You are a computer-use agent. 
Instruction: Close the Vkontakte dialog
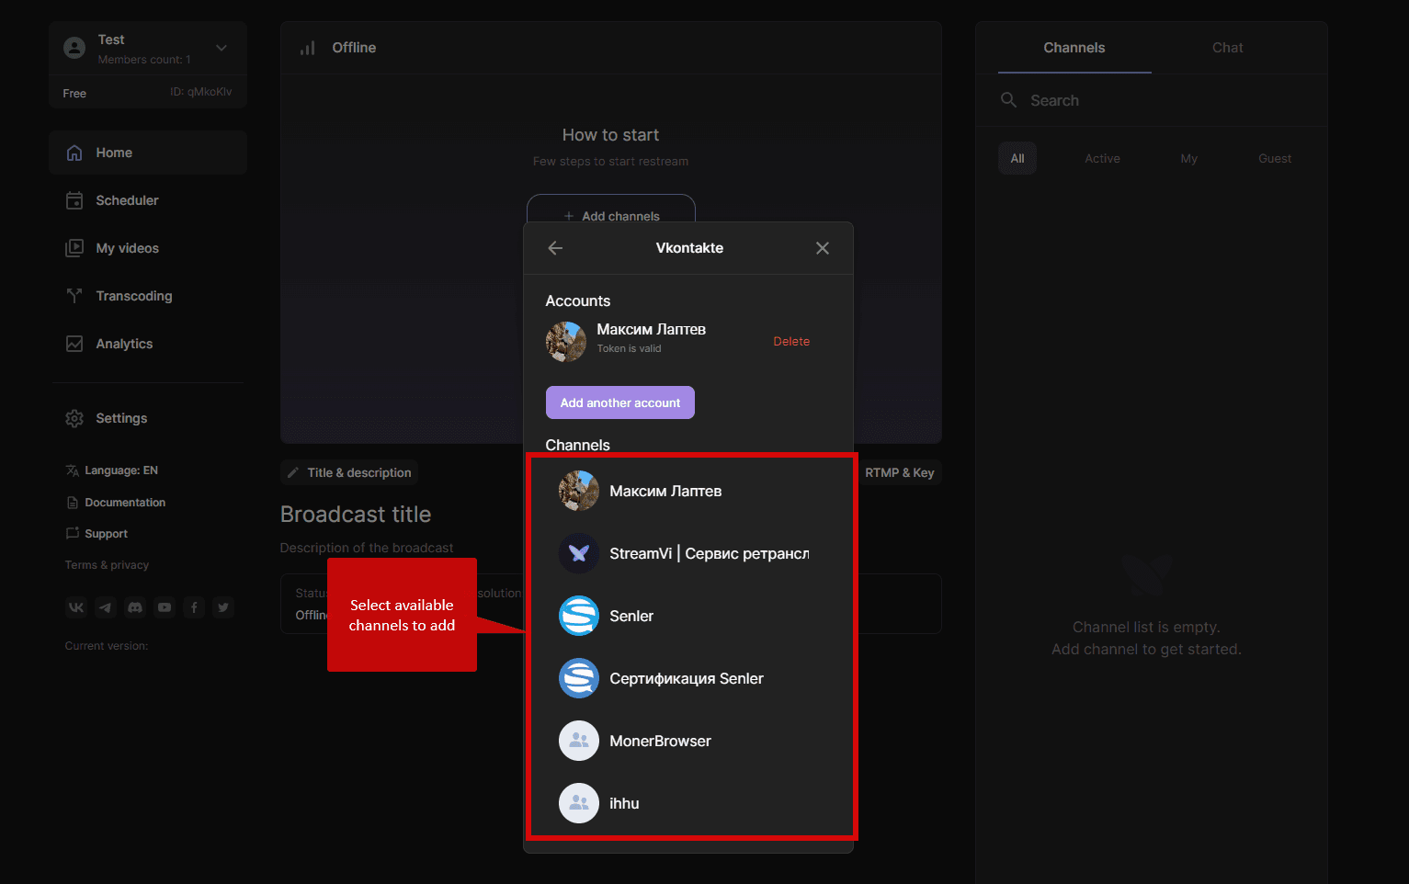click(823, 248)
